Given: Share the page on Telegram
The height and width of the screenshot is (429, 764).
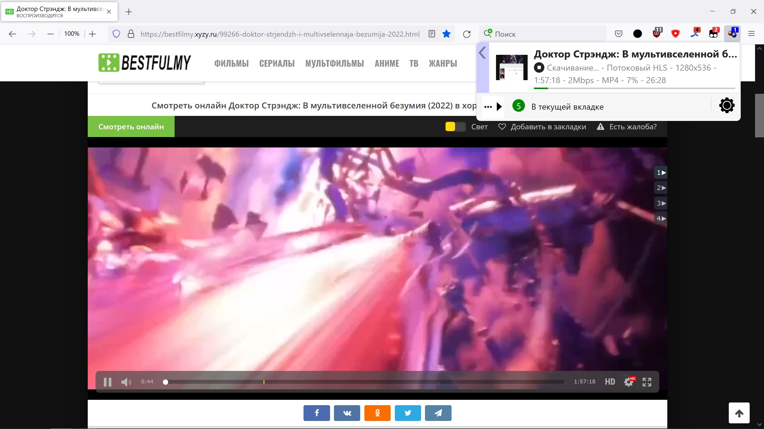Looking at the screenshot, I should pyautogui.click(x=438, y=413).
